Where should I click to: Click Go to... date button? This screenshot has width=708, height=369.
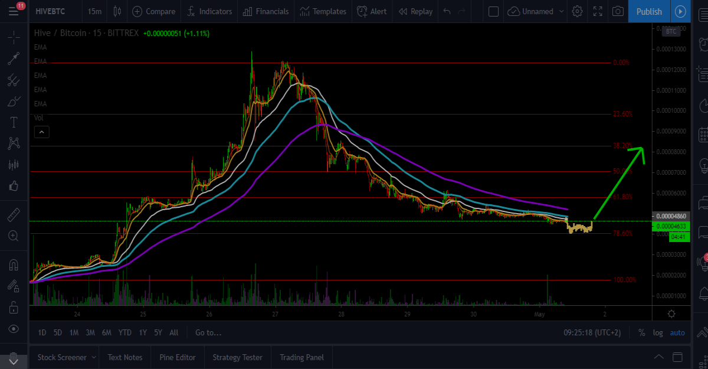208,332
